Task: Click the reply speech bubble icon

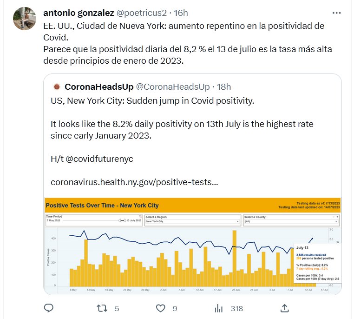Action: click(49, 308)
